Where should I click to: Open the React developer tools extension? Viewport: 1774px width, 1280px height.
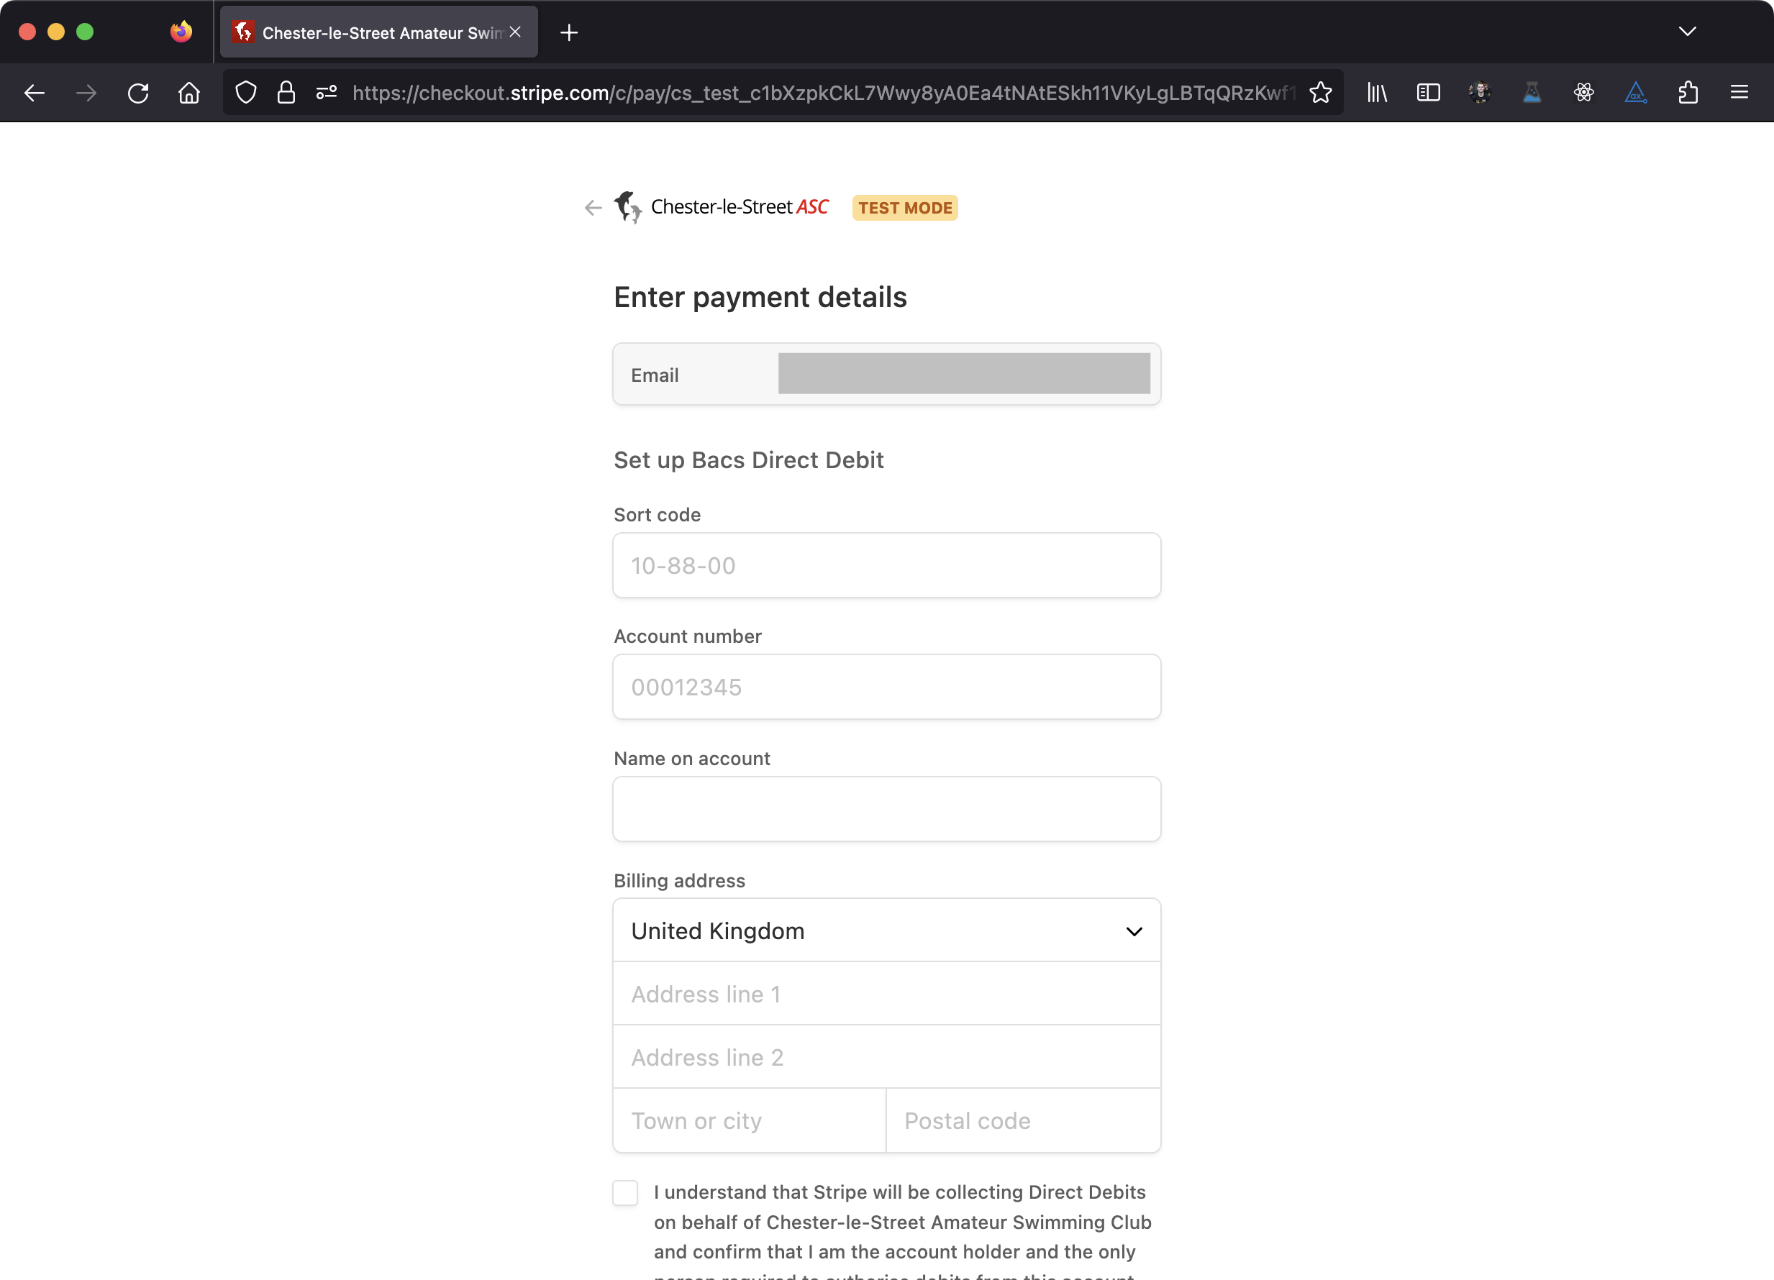(x=1584, y=93)
